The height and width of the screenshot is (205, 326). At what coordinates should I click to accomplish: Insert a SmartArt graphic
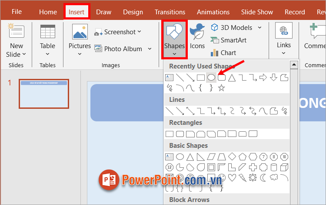pyautogui.click(x=228, y=40)
